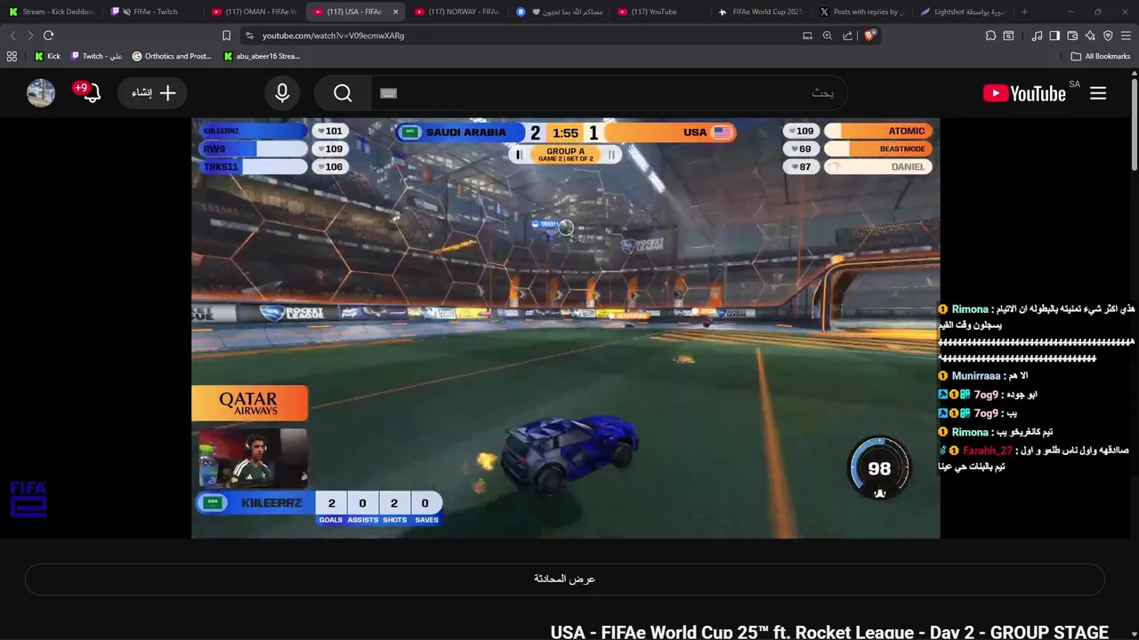Image resolution: width=1139 pixels, height=640 pixels.
Task: Go forward with the browser forward arrow
Action: [x=30, y=36]
